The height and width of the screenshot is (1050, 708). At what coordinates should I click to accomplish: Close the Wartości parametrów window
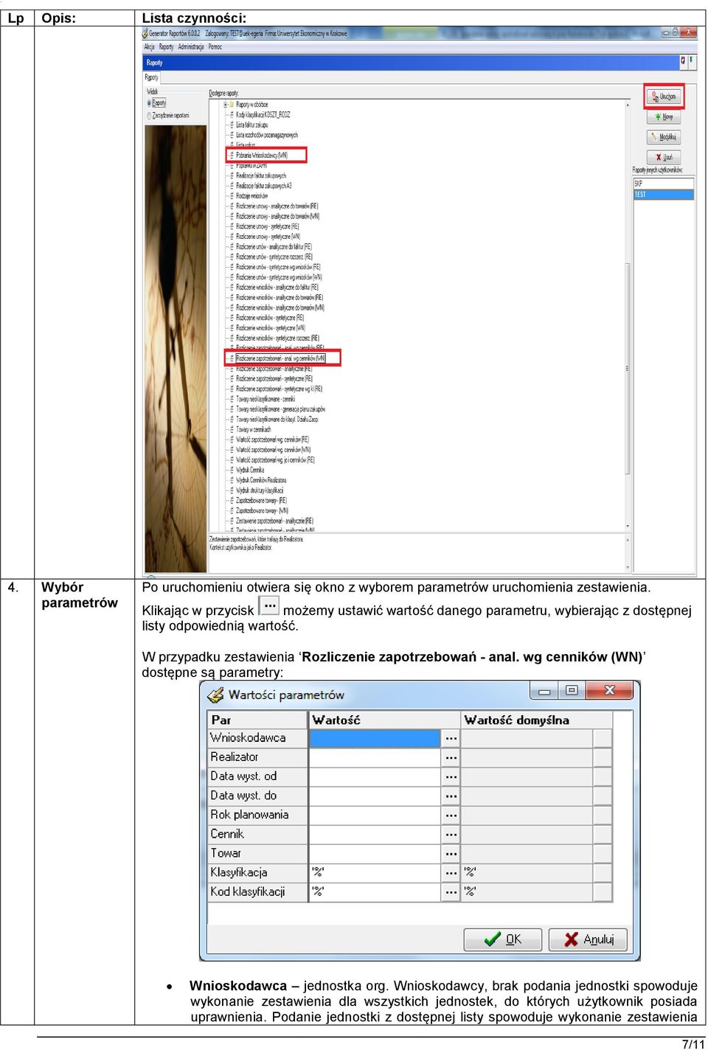coord(609,691)
